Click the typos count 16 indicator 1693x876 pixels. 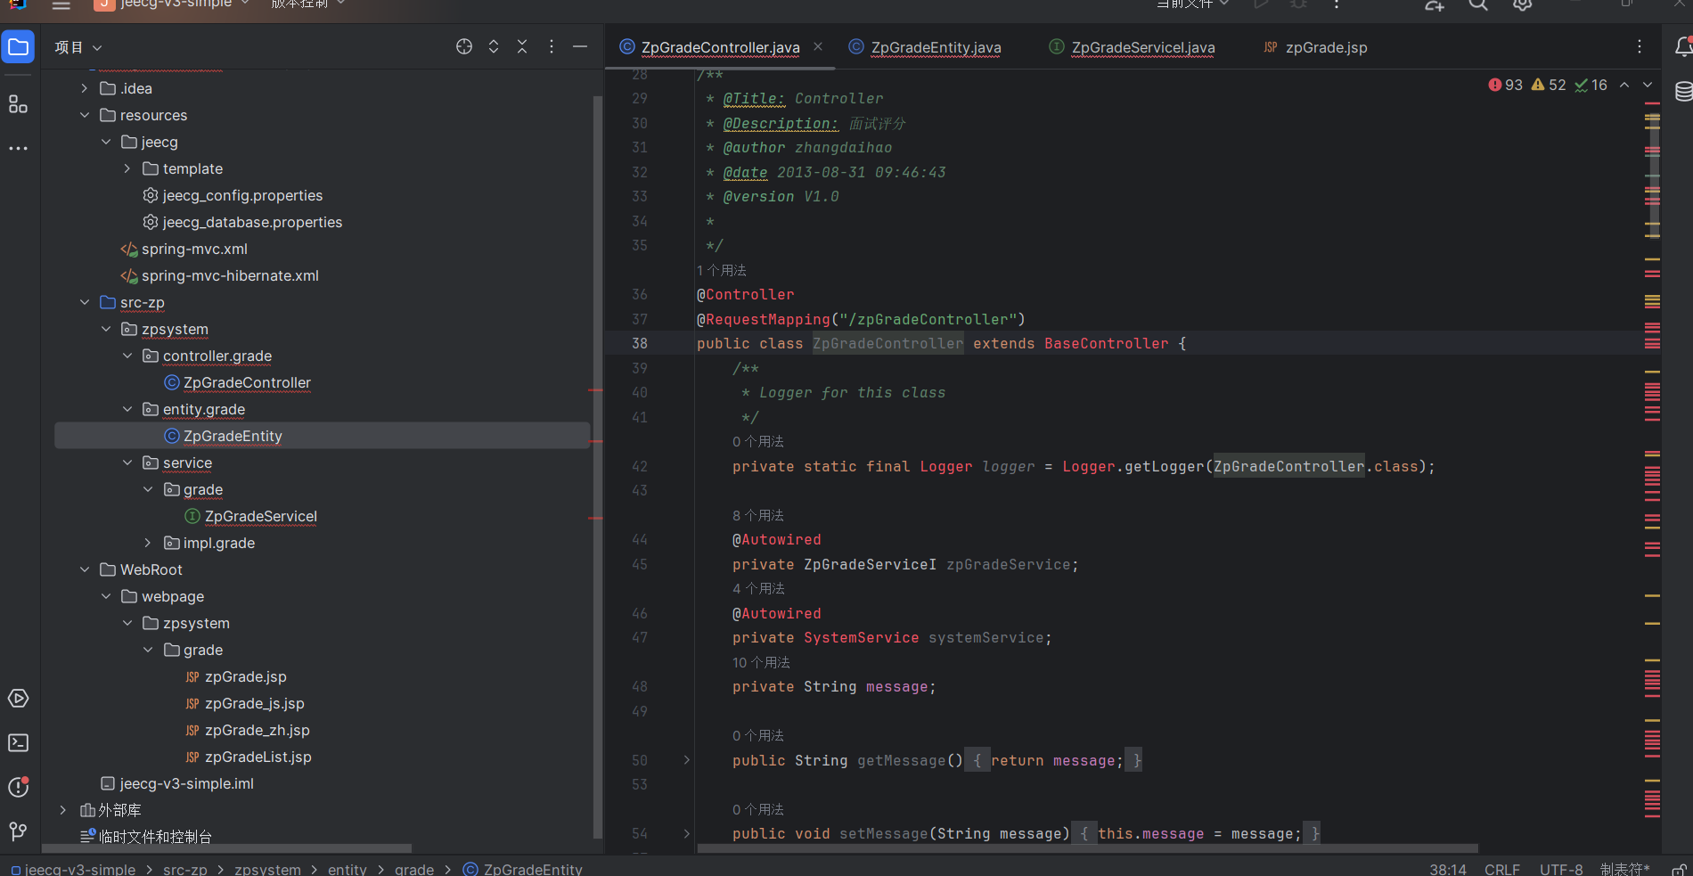1591,86
